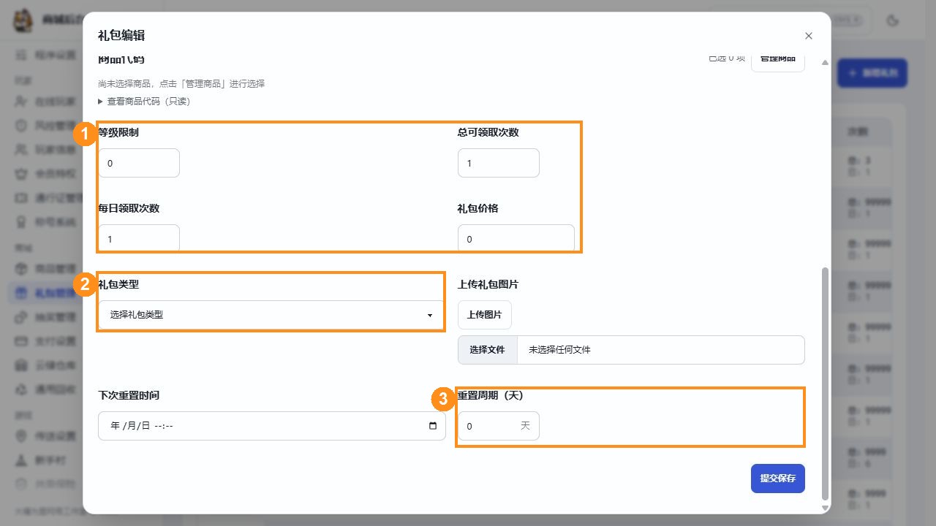Screen dimensions: 936x526
Task: Focus the 等级限制 input field
Action: tap(139, 163)
